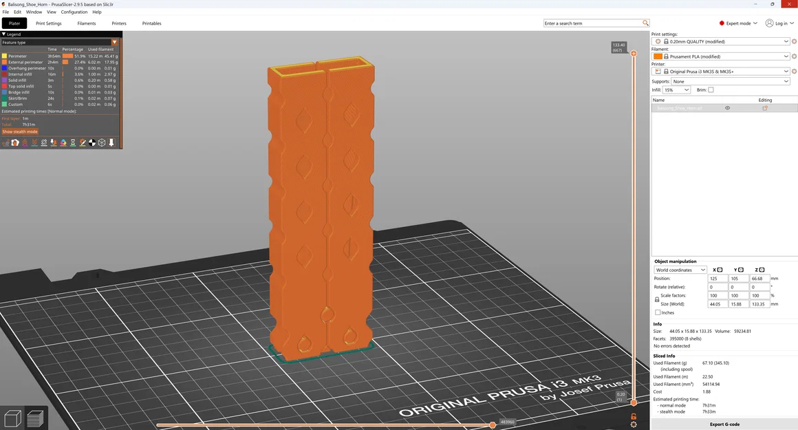Click the user account Log in icon
The height and width of the screenshot is (430, 798).
[x=770, y=23]
